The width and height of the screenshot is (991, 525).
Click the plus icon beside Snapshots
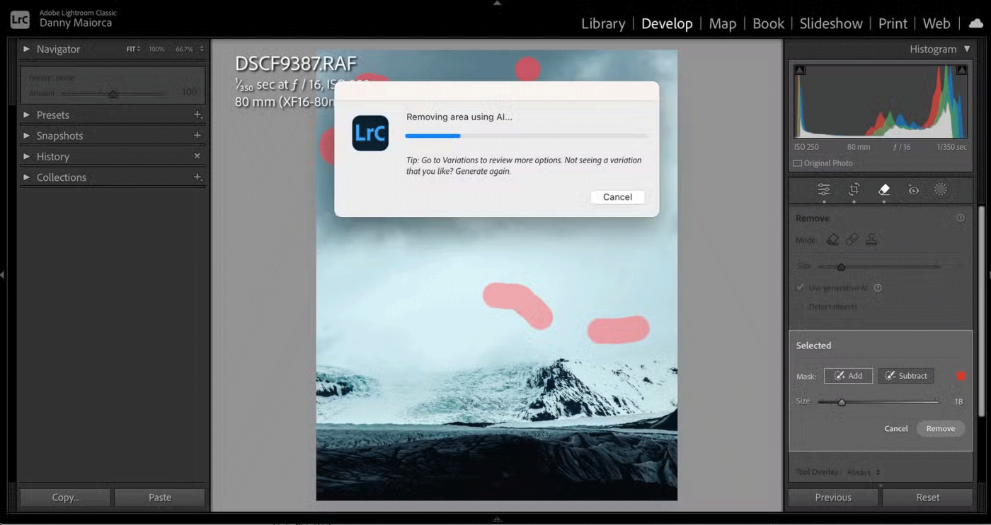[x=197, y=135]
